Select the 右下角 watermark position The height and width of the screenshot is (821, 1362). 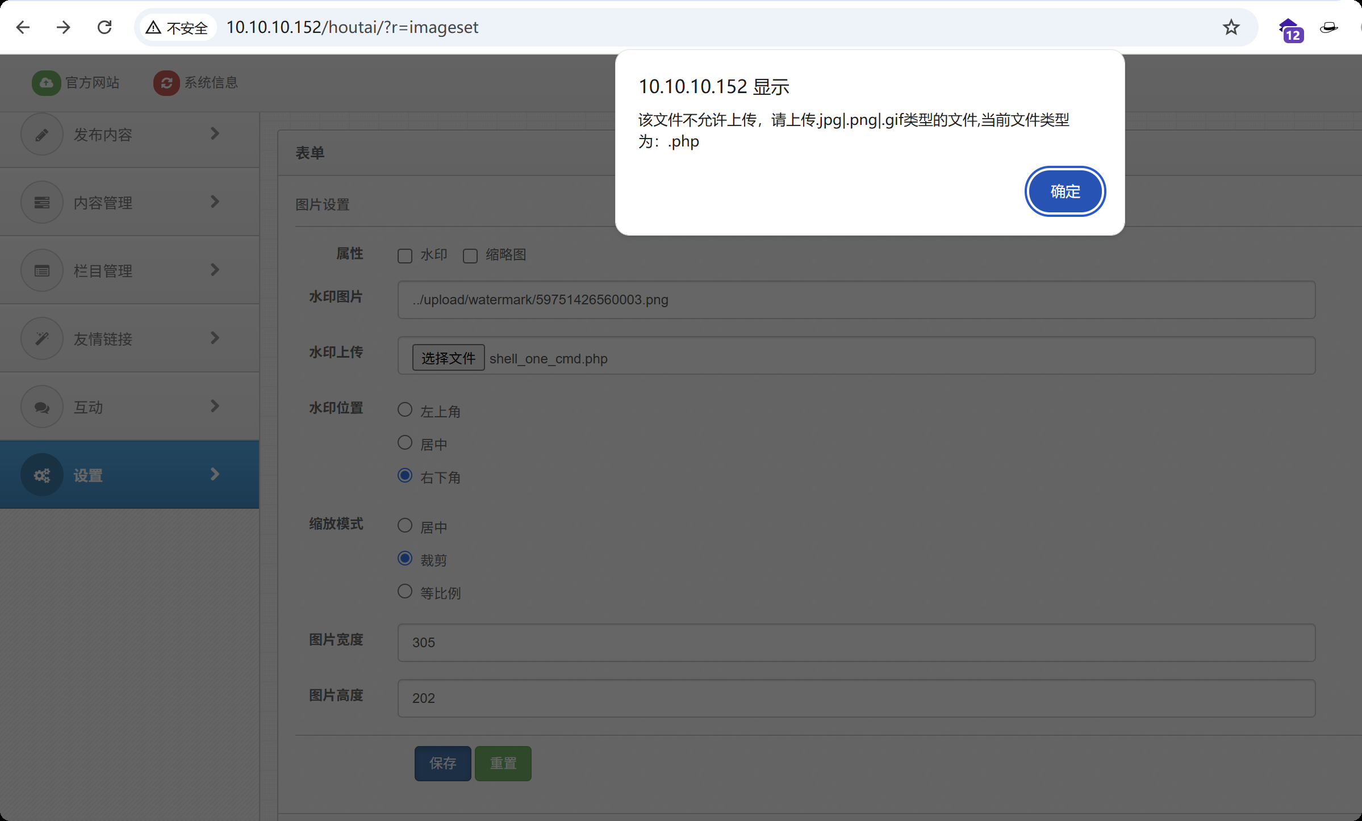(405, 476)
